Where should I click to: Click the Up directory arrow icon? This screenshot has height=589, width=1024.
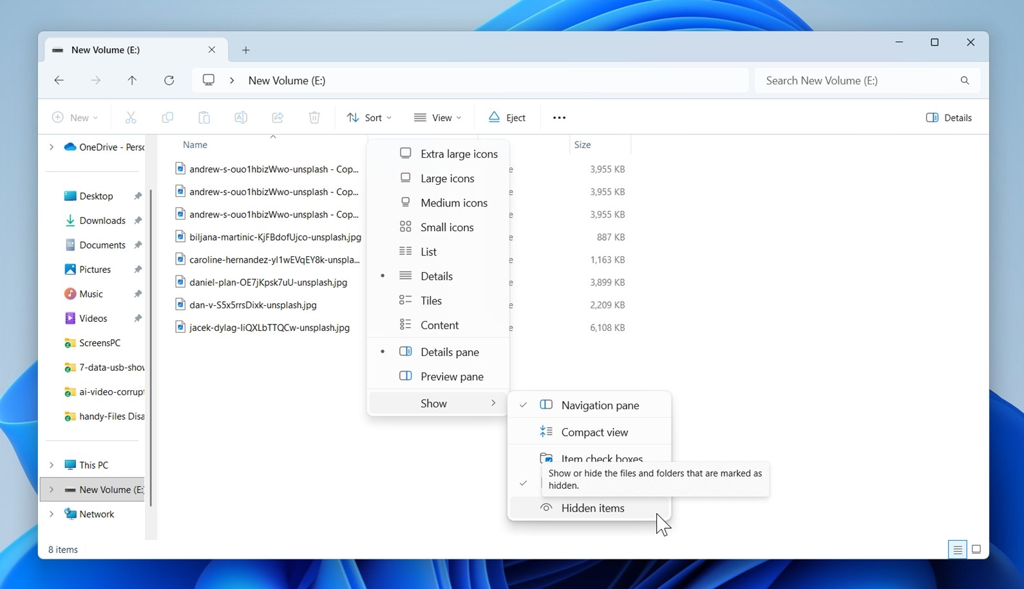coord(132,80)
